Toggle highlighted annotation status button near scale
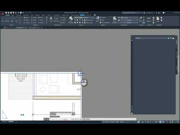 (160, 122)
